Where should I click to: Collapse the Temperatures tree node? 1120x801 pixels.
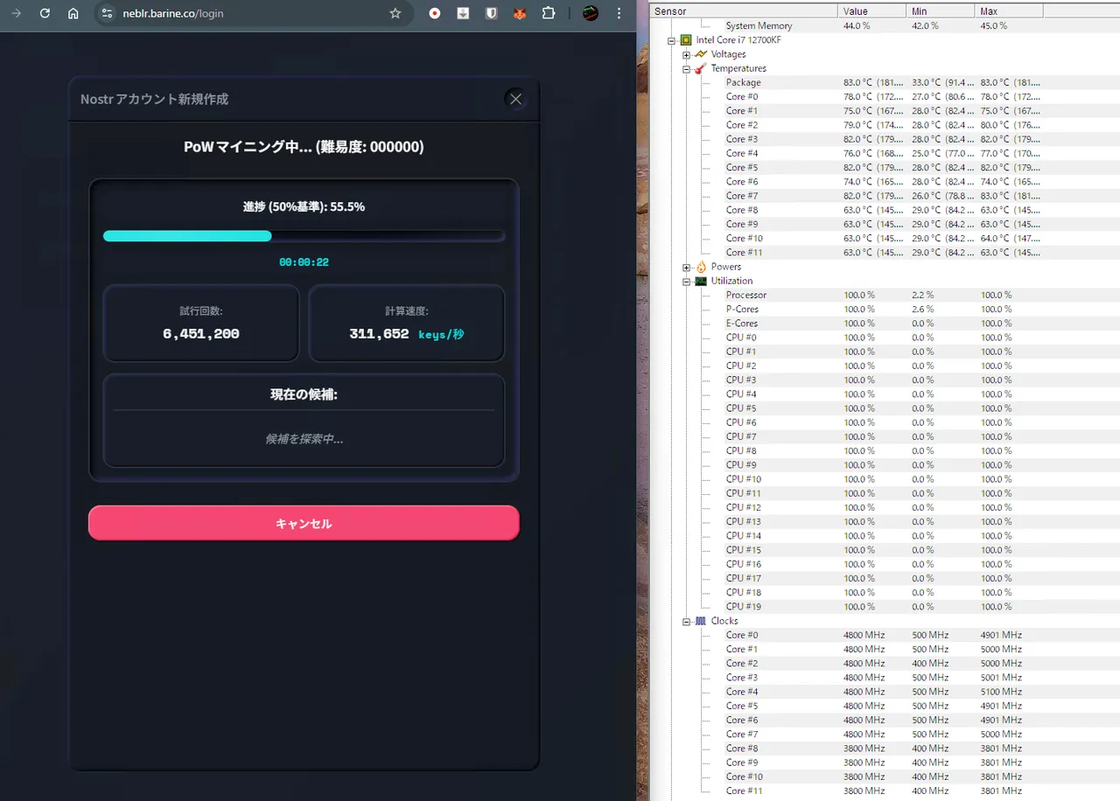687,68
